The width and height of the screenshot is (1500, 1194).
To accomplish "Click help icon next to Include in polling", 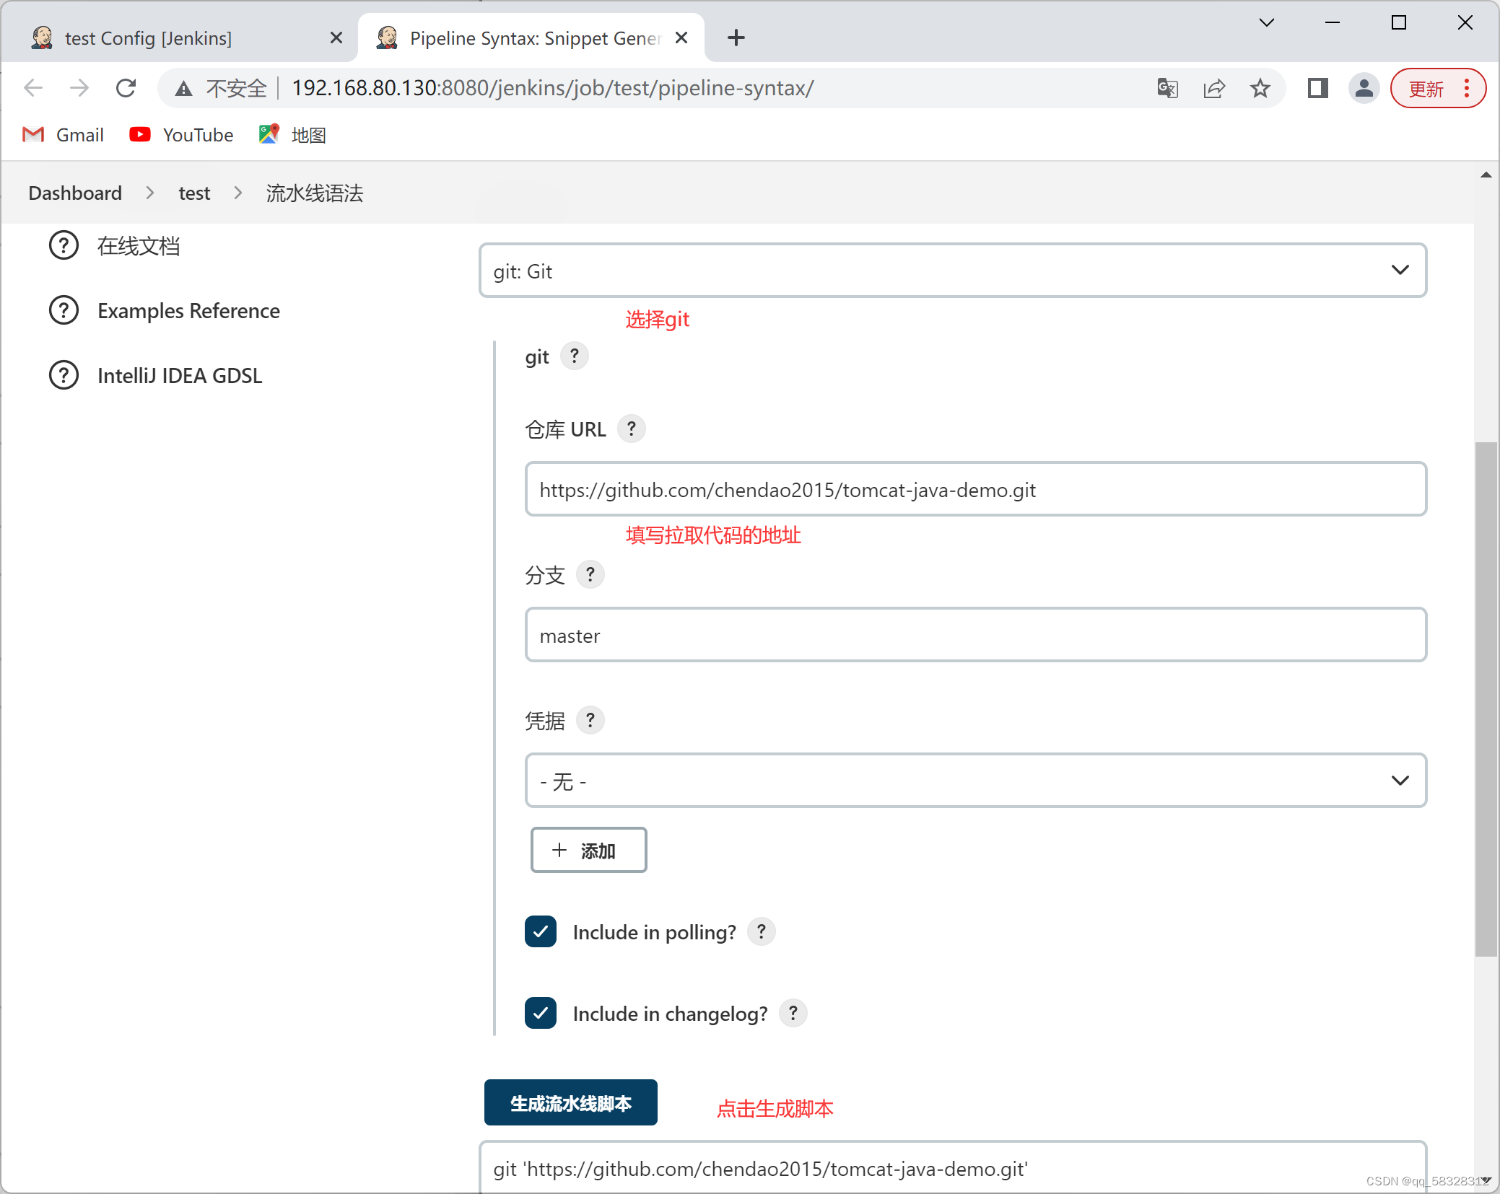I will click(x=761, y=931).
